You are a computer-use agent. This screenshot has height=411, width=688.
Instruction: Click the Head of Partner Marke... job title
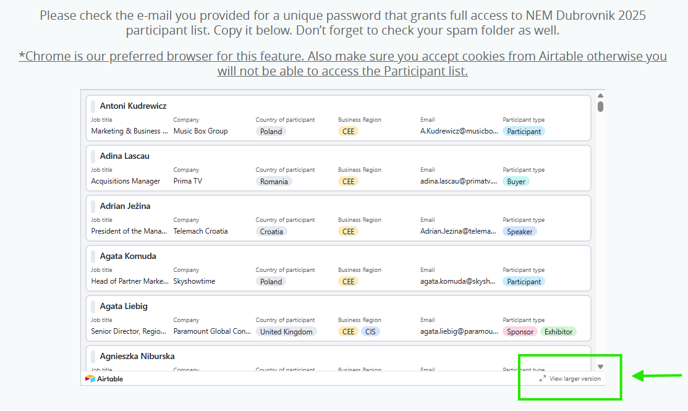pyautogui.click(x=130, y=281)
